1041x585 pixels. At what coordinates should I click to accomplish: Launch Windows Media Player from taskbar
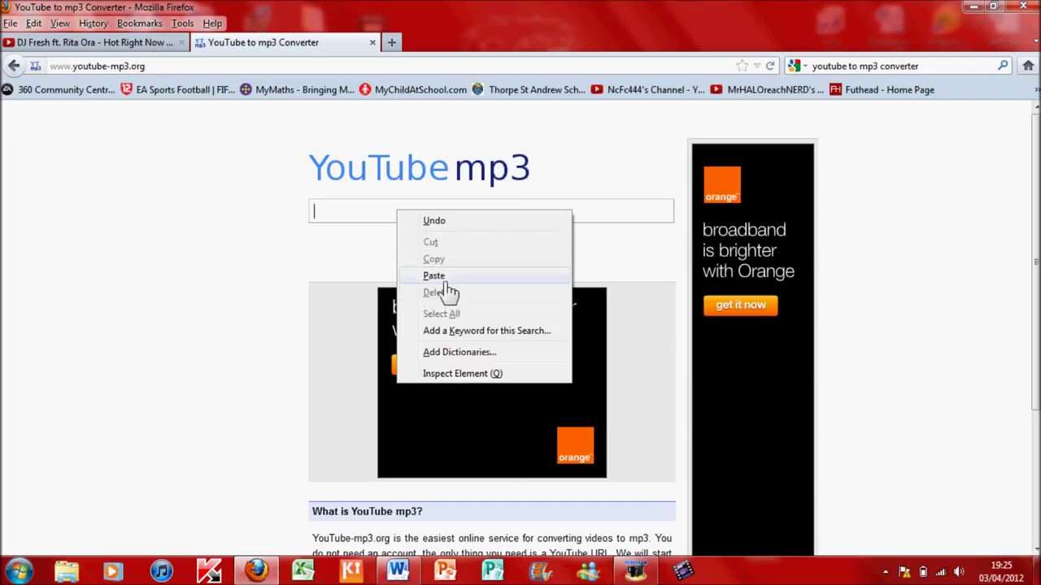click(x=114, y=570)
